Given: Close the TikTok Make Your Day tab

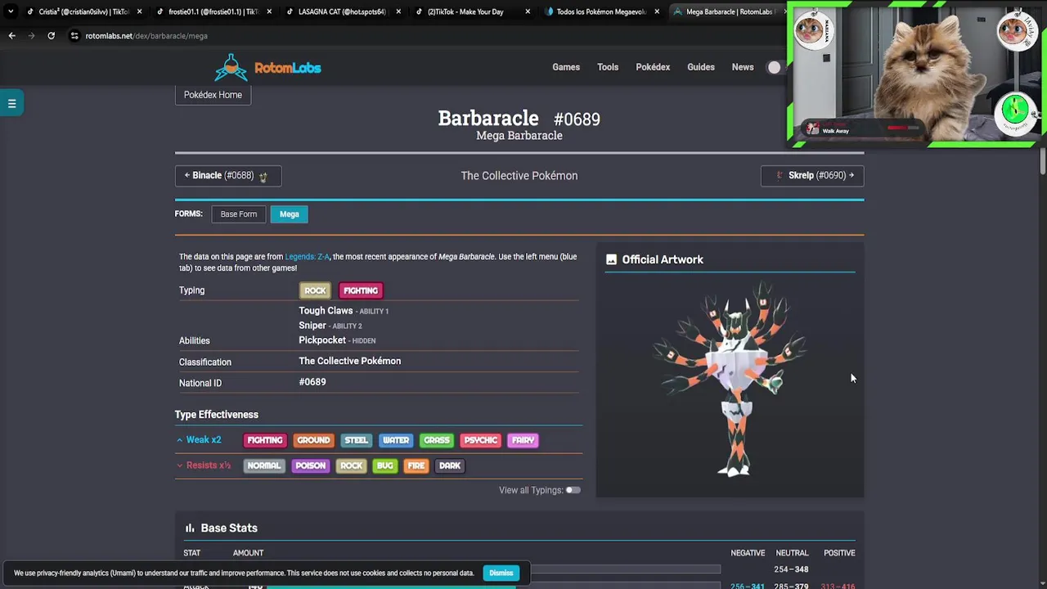Looking at the screenshot, I should (528, 11).
